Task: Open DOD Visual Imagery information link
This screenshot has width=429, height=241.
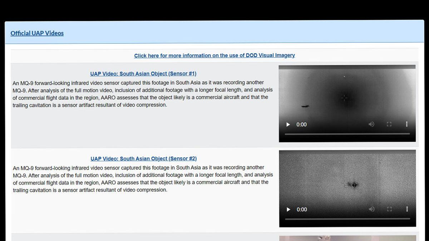Action: [x=214, y=55]
